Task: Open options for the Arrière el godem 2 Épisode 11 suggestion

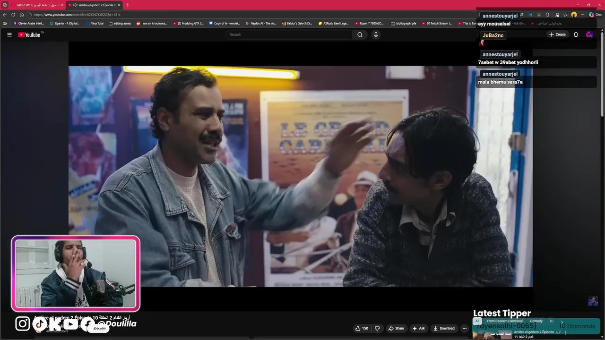Action: click(x=566, y=332)
